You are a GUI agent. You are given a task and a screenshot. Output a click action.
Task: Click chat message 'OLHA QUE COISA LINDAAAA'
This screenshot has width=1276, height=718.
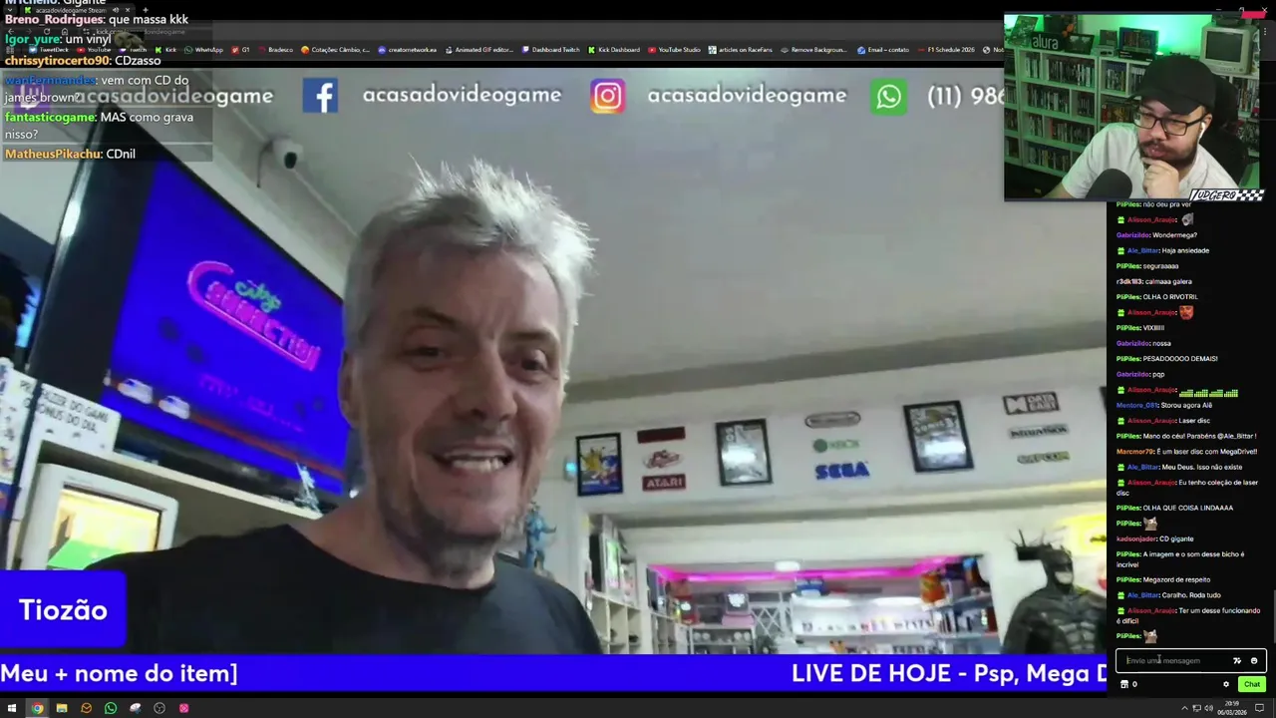pos(1187,508)
